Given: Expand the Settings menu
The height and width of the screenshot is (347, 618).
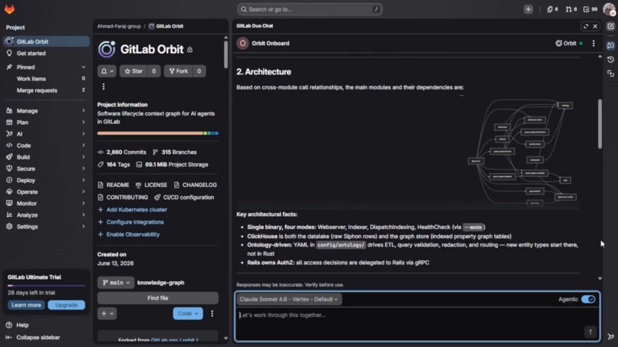Looking at the screenshot, I should (47, 227).
